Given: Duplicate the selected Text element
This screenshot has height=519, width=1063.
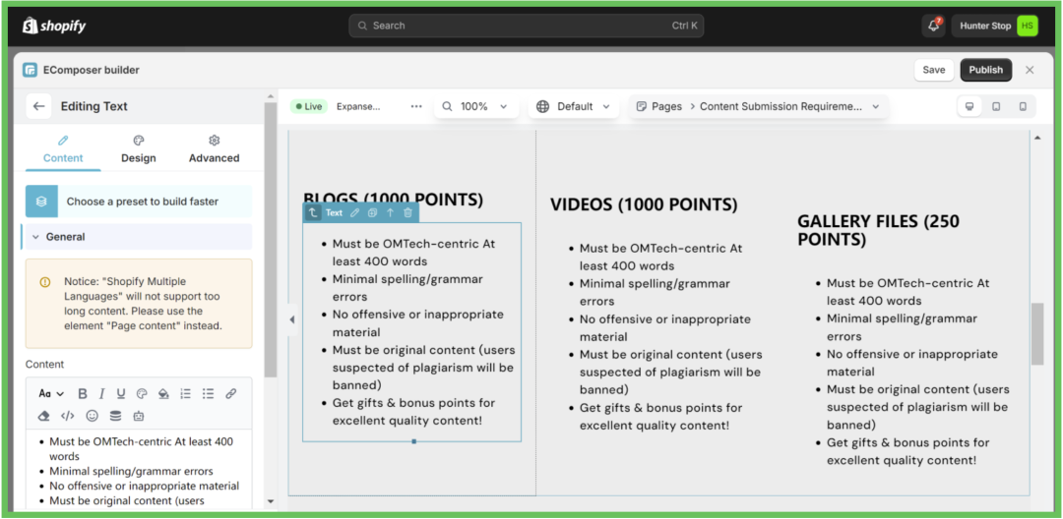Looking at the screenshot, I should pyautogui.click(x=372, y=212).
